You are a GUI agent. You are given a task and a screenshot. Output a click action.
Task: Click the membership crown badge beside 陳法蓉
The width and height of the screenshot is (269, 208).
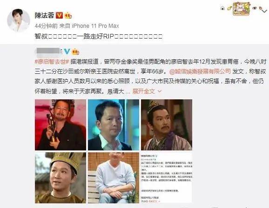pyautogui.click(x=68, y=16)
